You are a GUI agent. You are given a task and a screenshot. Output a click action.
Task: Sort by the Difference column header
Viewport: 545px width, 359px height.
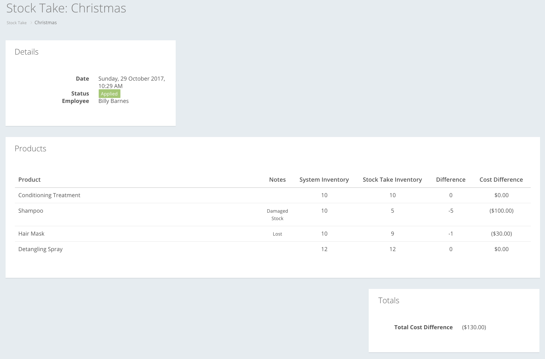point(451,179)
